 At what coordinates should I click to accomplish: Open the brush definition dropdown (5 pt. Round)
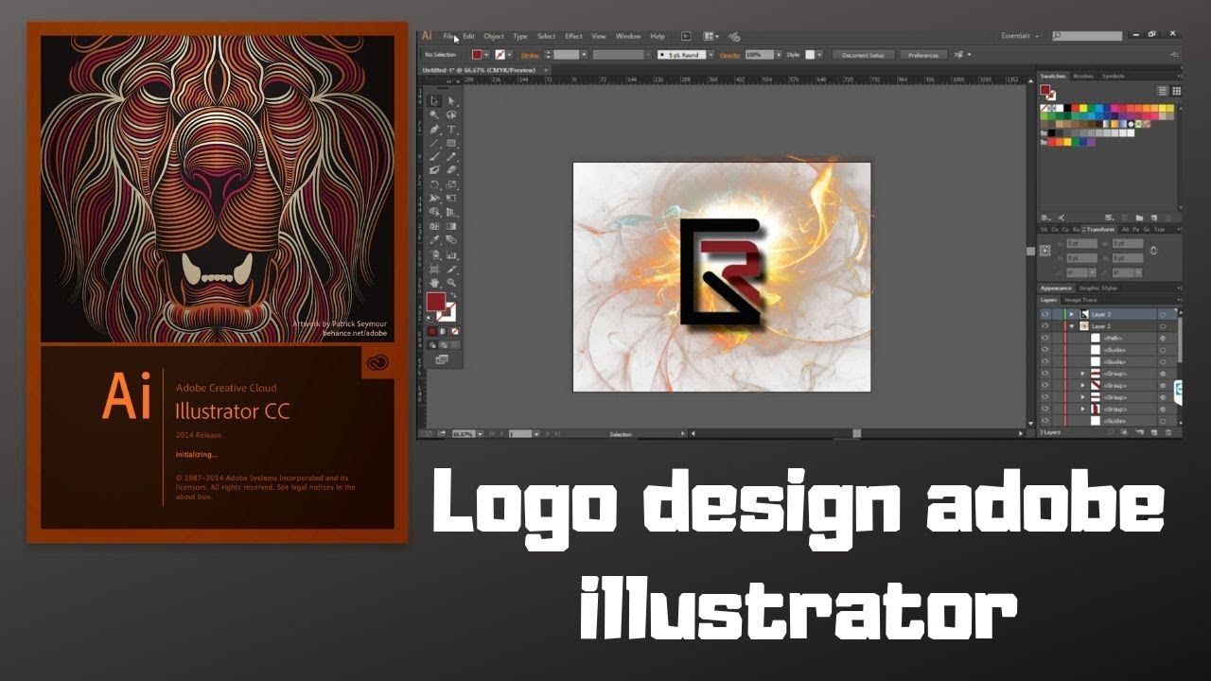click(711, 55)
